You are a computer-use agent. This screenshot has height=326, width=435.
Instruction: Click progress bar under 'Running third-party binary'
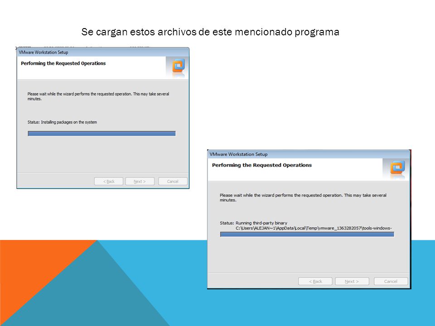307,235
